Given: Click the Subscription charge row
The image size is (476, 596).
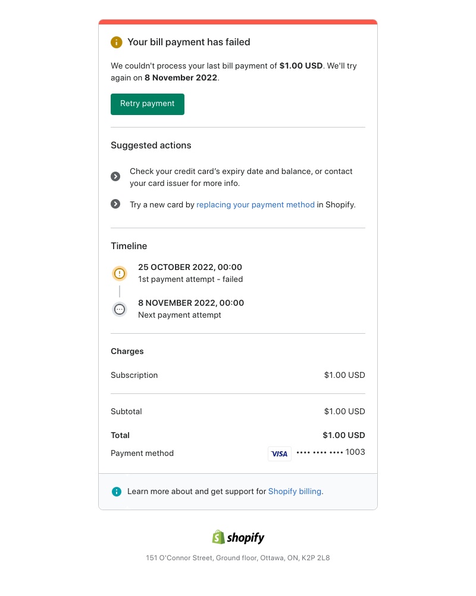Looking at the screenshot, I should point(134,375).
